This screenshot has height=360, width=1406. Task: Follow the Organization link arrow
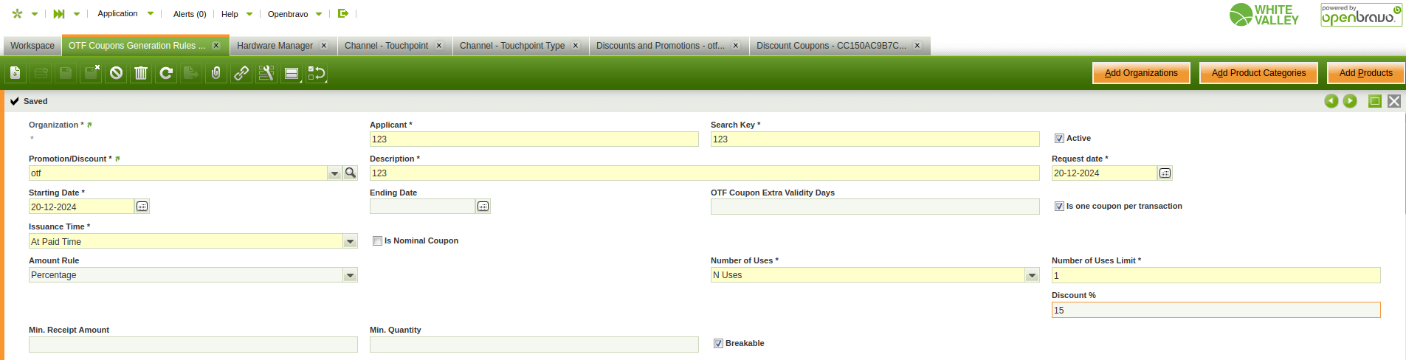click(x=89, y=125)
